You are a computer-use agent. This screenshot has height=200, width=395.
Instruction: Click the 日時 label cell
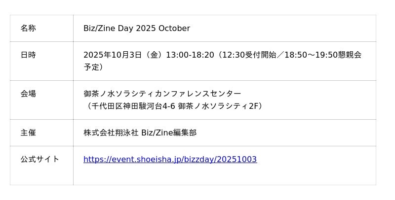pyautogui.click(x=28, y=55)
